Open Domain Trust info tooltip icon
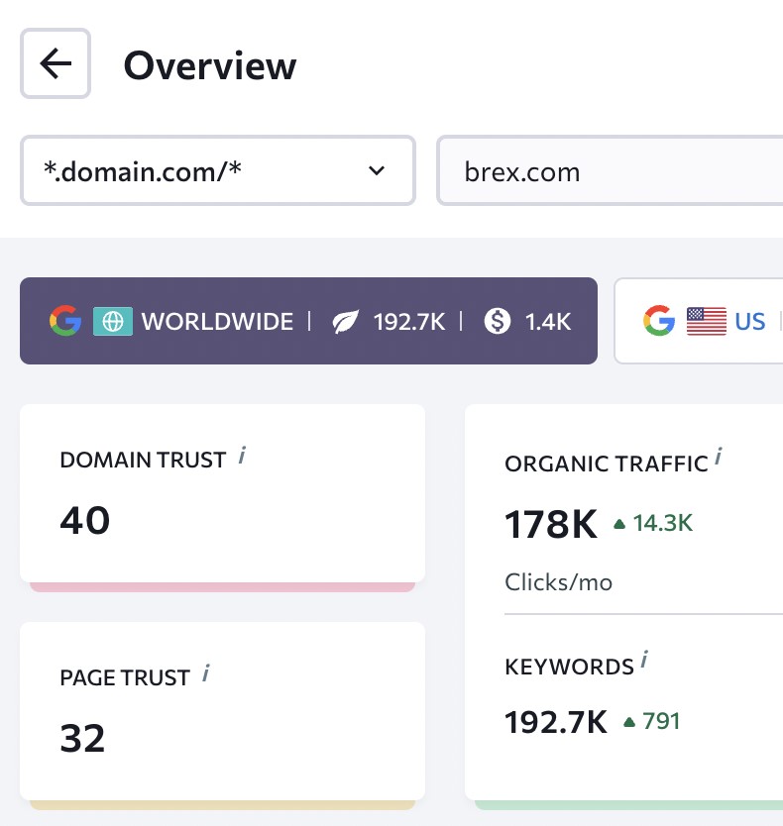The height and width of the screenshot is (826, 783). 242,456
